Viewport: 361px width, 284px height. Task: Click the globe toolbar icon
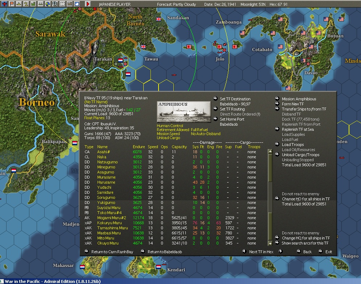48,4
